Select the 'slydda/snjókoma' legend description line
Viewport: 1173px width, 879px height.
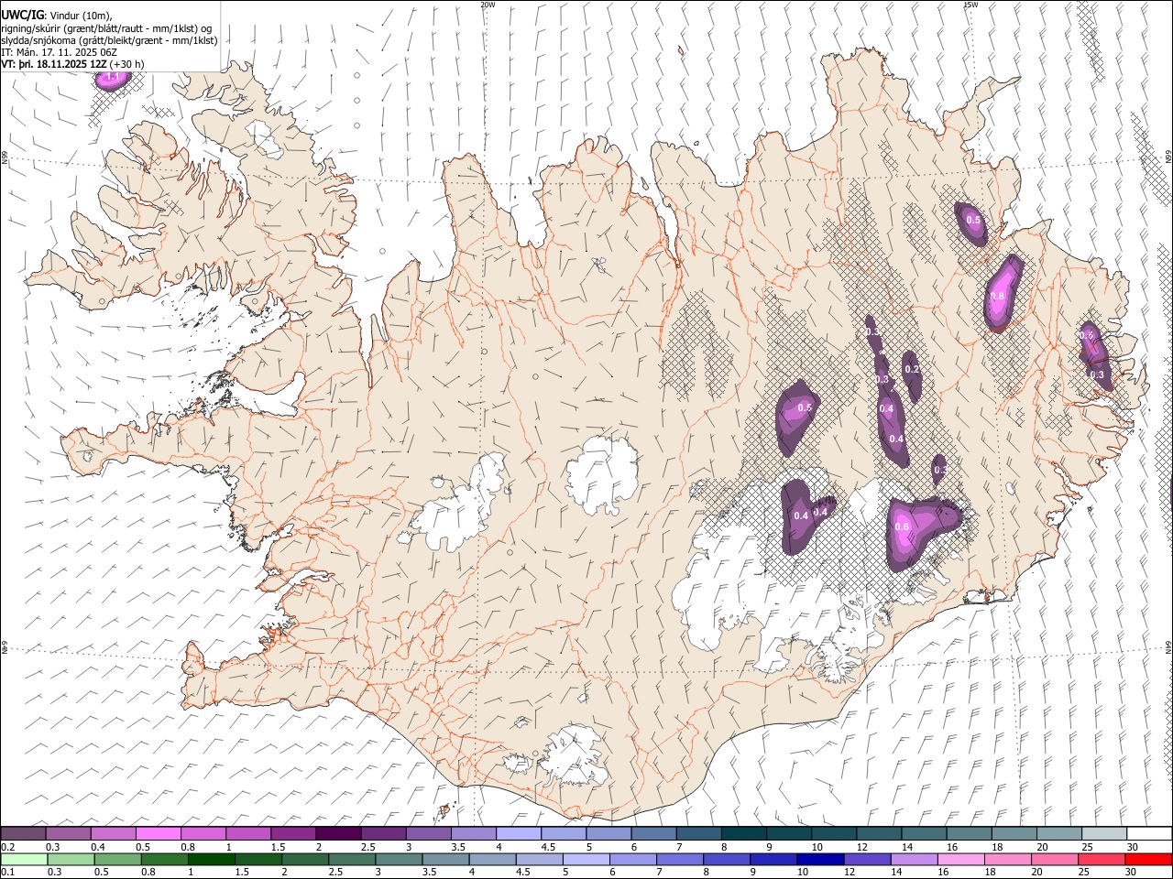[109, 40]
